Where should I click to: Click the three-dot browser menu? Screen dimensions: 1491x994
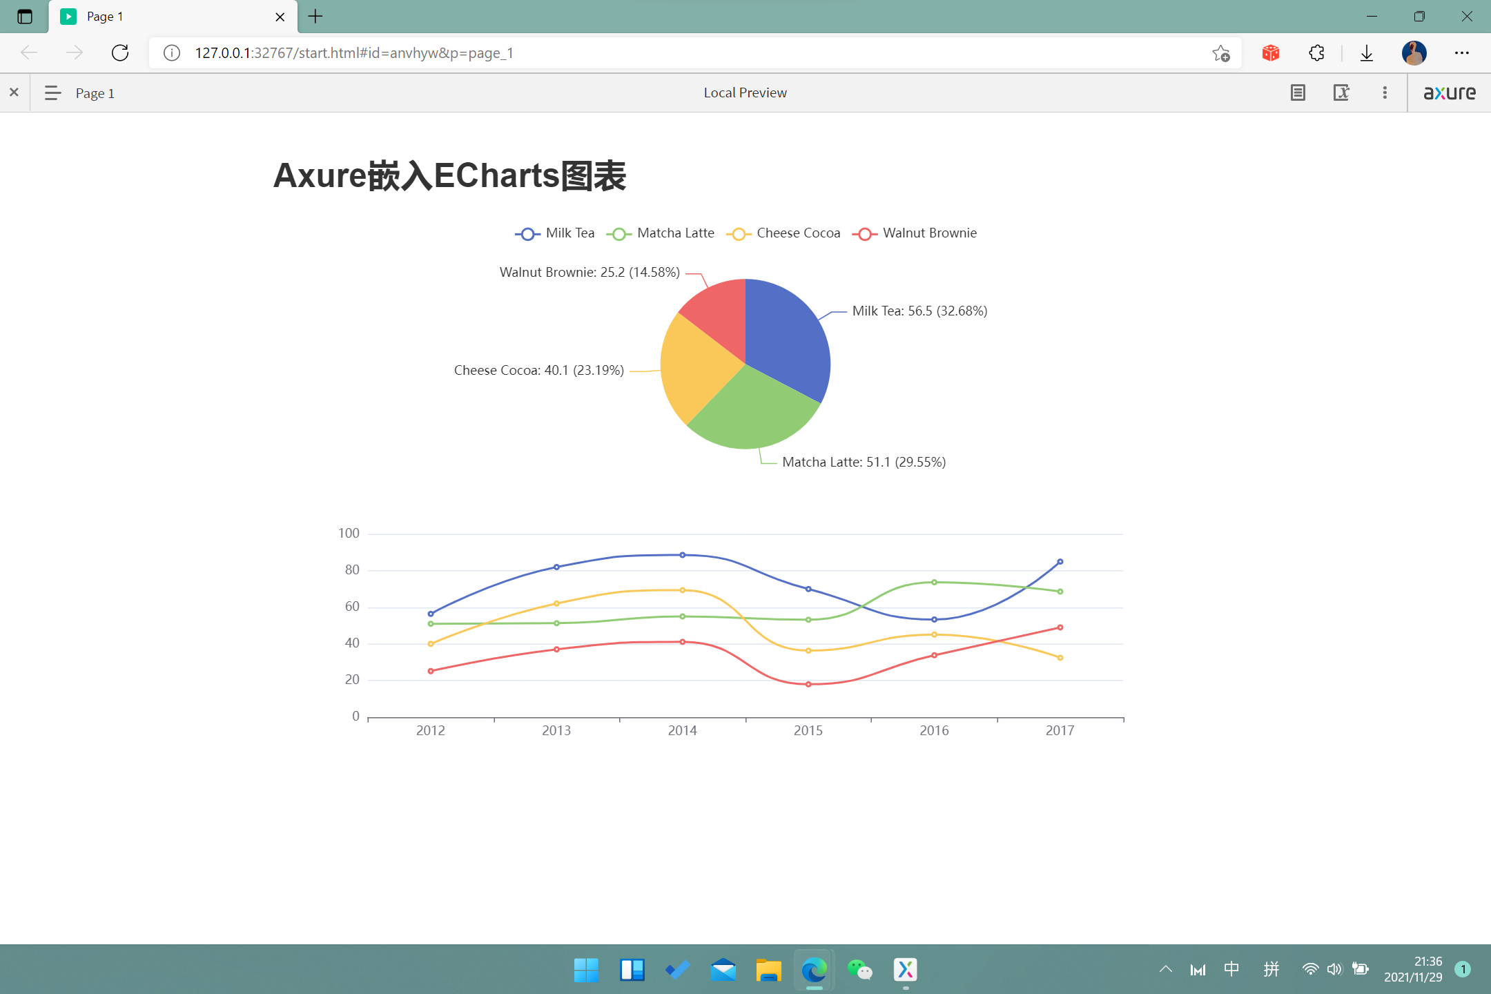point(1462,52)
